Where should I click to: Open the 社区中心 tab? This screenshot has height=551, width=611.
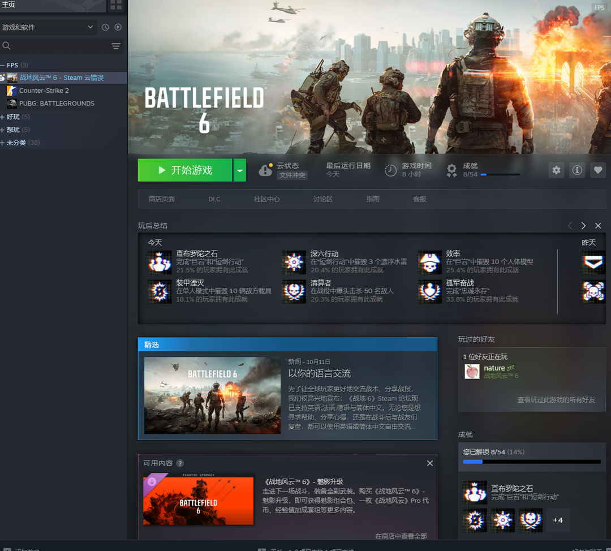[x=266, y=199]
